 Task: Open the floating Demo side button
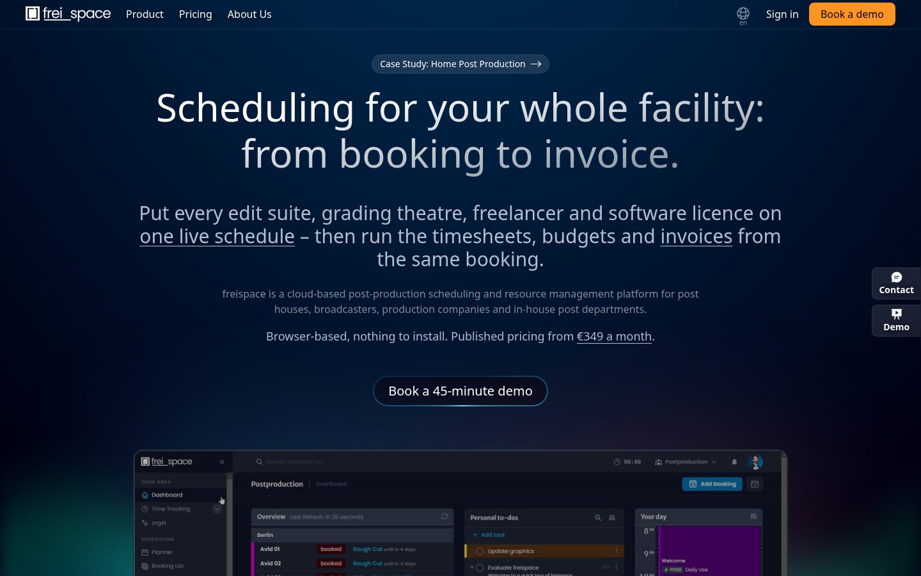point(896,321)
